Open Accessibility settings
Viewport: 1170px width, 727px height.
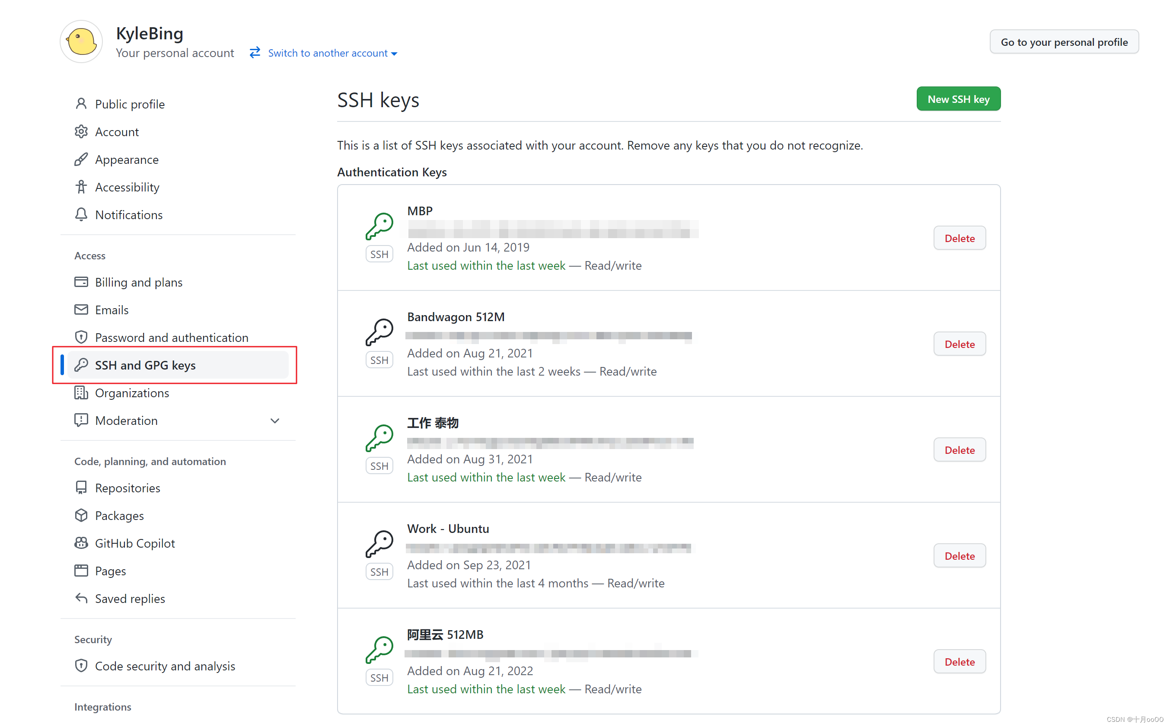(x=128, y=187)
